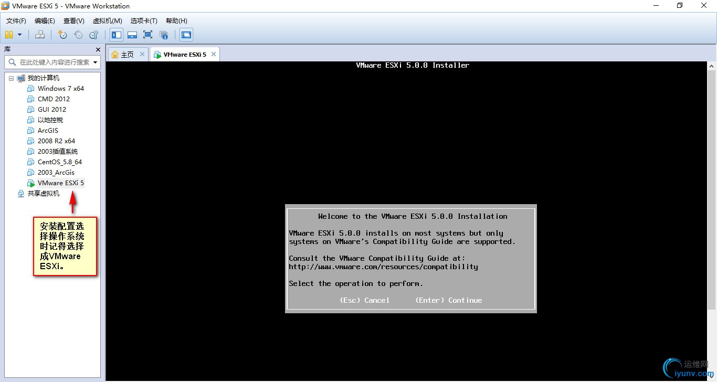Enter full screen mode icon

148,35
